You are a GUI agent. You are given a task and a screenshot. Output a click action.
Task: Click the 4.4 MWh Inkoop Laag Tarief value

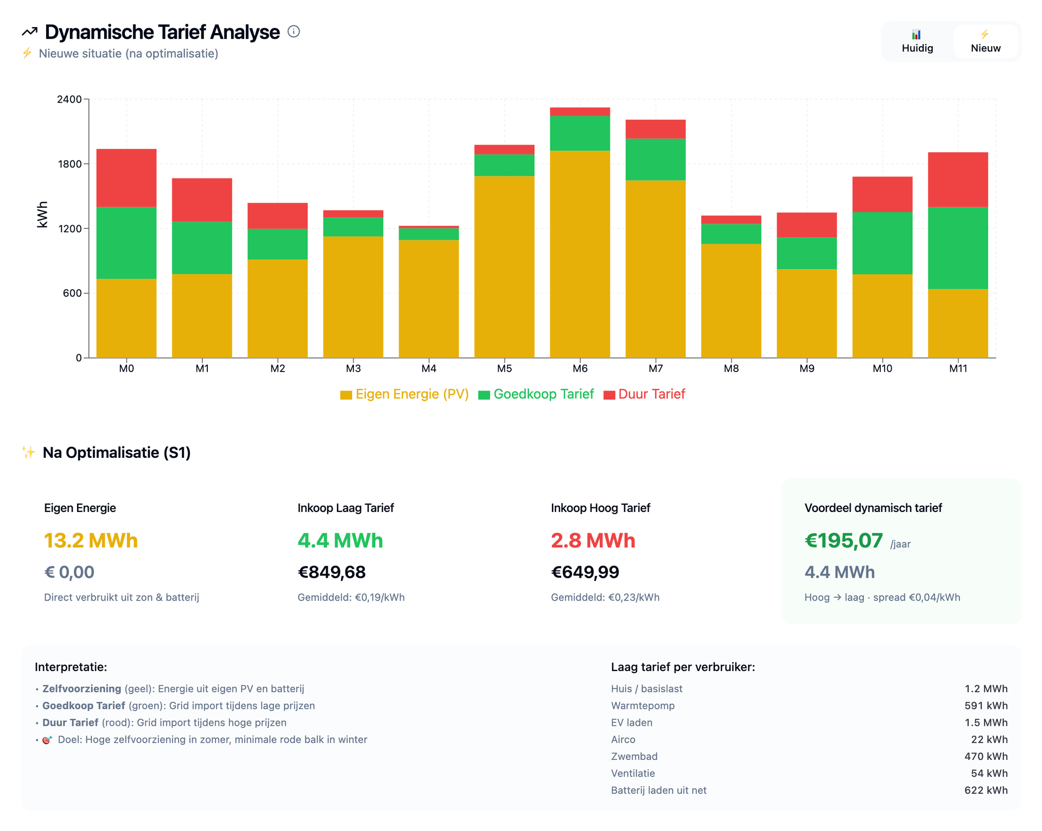coord(340,541)
